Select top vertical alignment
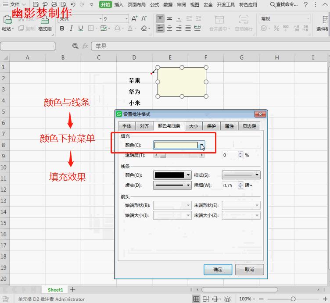330x303 pixels. [160, 18]
